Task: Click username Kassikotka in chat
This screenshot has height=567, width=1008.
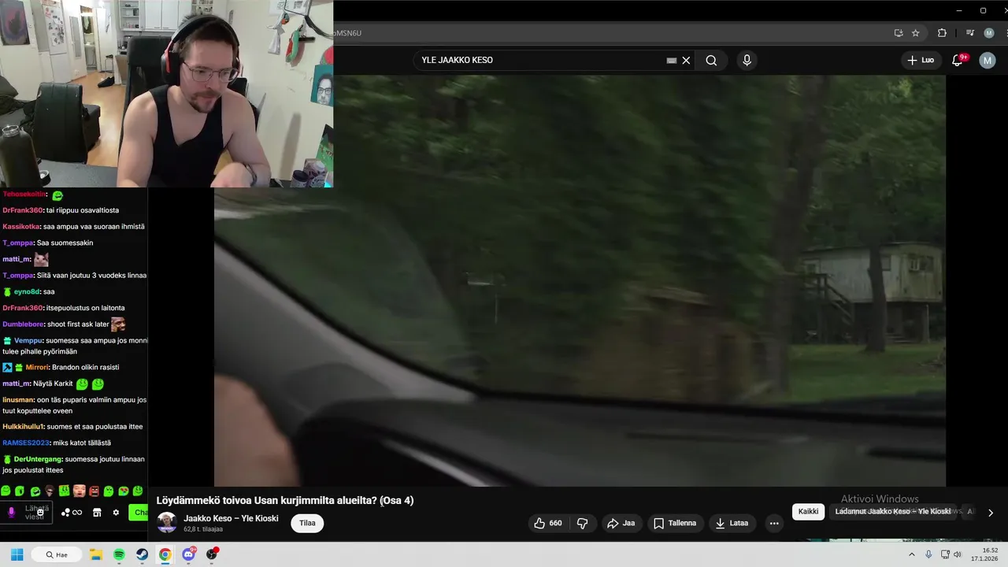Action: (x=21, y=227)
